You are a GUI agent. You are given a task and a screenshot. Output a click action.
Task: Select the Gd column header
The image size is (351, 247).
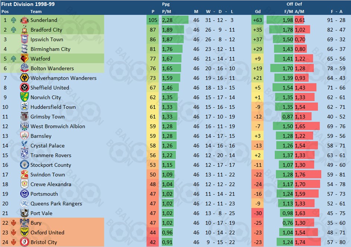258,12
